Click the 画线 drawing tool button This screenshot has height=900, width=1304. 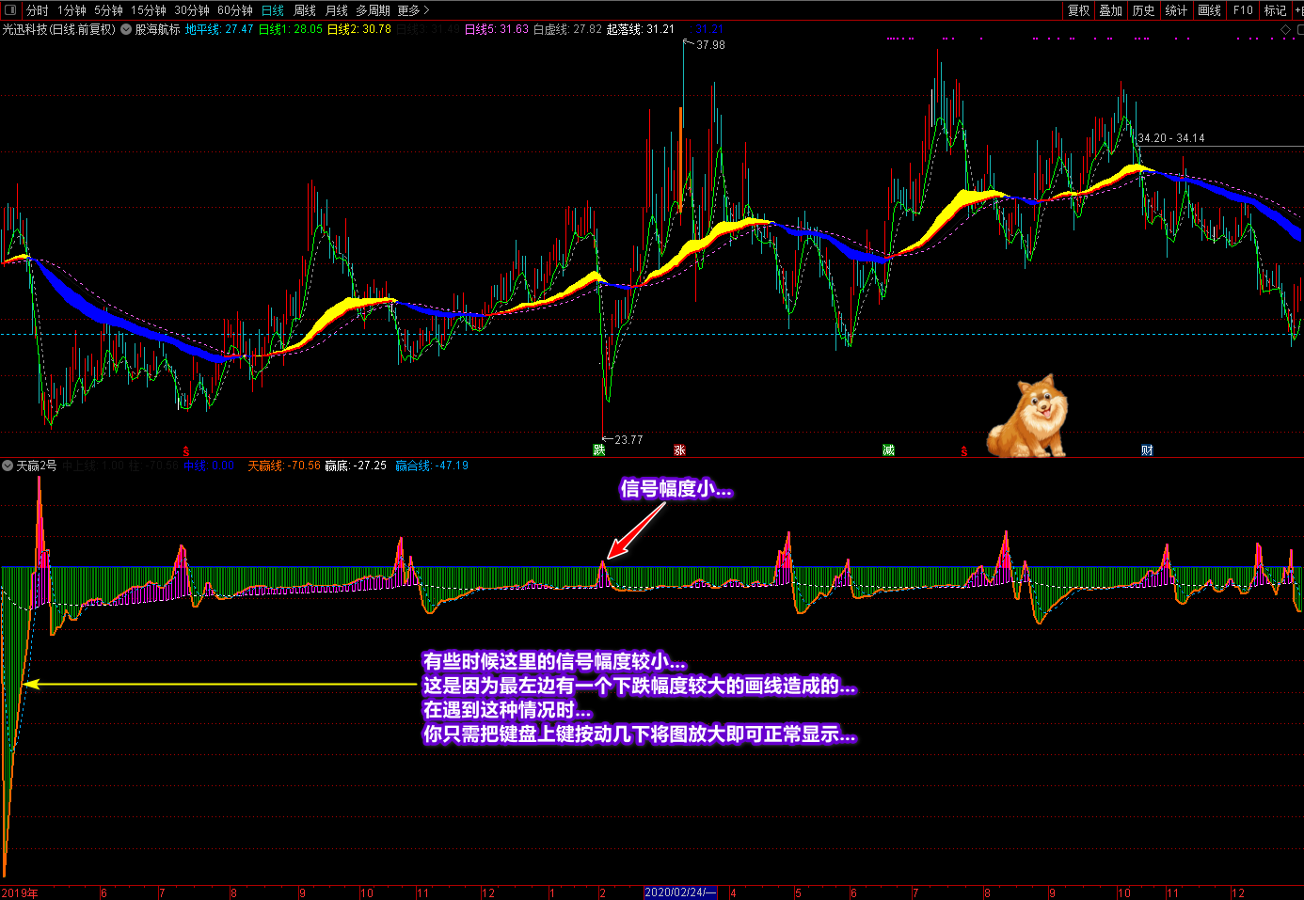pyautogui.click(x=1209, y=10)
